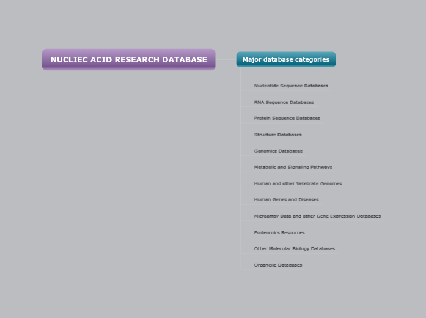Choose the Protein Sequence Databases topic
426x318 pixels.
pyautogui.click(x=287, y=118)
